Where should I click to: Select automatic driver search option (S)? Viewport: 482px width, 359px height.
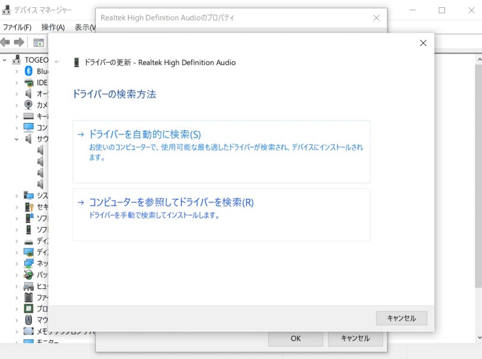[221, 152]
